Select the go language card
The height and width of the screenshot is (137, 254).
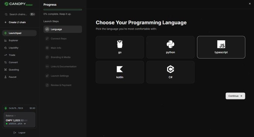(120, 47)
